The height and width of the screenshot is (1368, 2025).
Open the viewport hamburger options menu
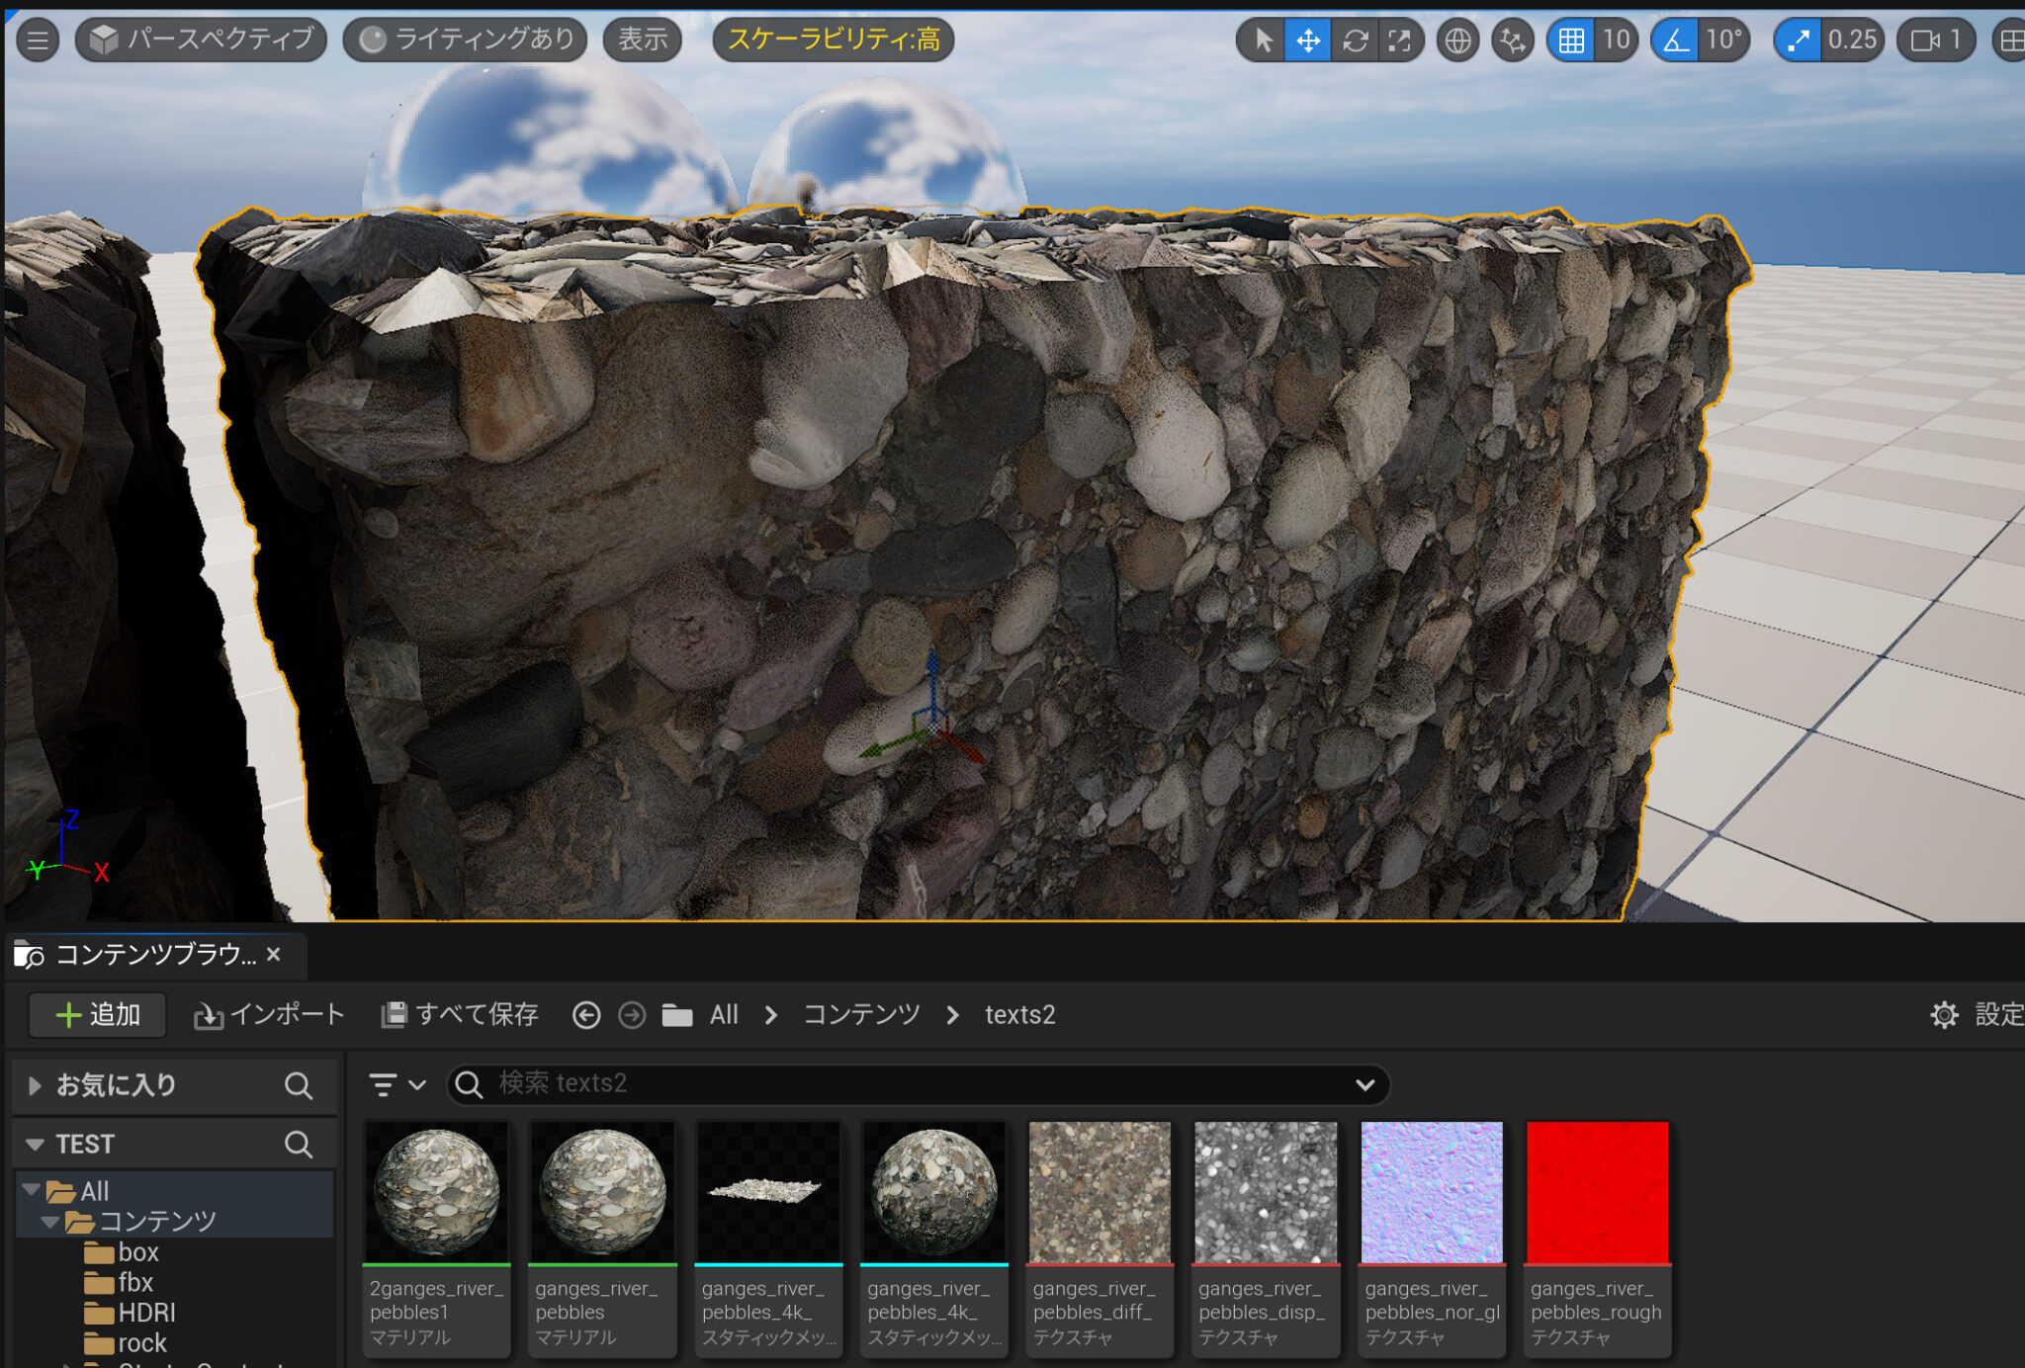tap(38, 41)
